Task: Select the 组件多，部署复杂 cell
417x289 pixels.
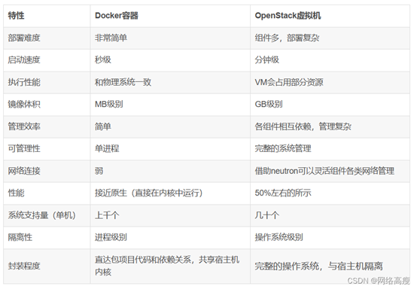Action: pos(330,38)
